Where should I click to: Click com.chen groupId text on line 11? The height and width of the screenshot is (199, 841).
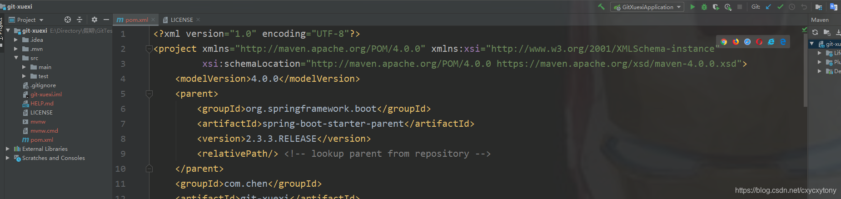(246, 184)
